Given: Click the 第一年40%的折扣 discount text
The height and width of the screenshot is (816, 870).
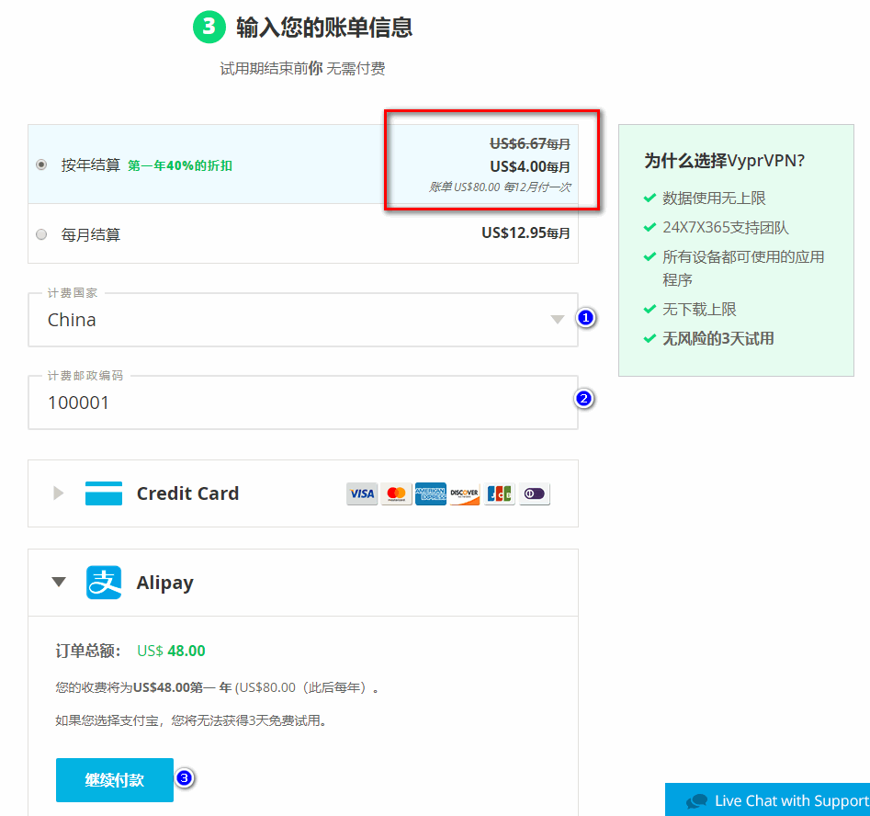Looking at the screenshot, I should coord(180,165).
